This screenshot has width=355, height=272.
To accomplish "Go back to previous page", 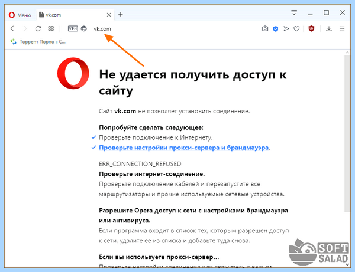I will point(12,28).
